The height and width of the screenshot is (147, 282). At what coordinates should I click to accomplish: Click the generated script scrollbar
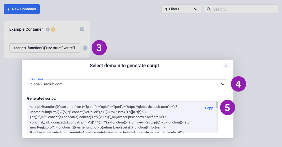coord(217,105)
